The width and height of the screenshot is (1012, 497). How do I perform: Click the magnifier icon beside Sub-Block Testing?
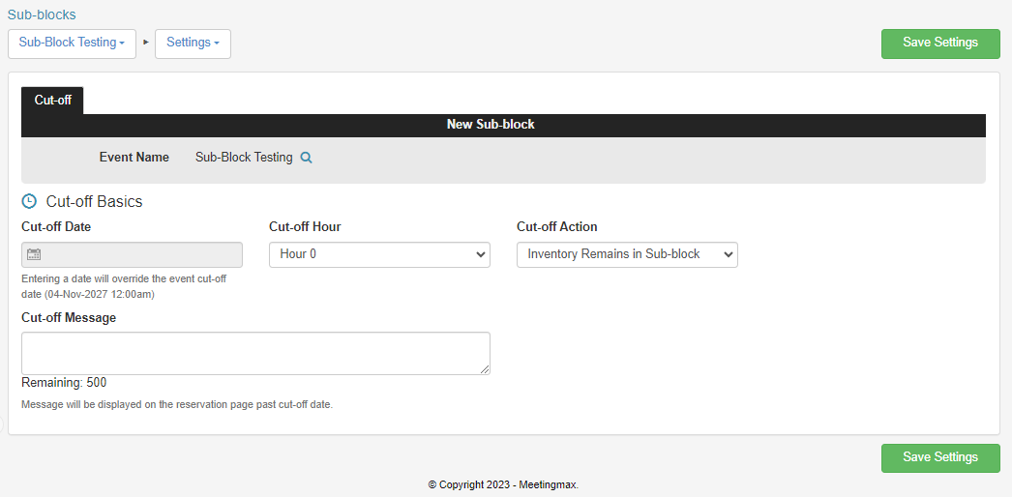[x=307, y=158]
